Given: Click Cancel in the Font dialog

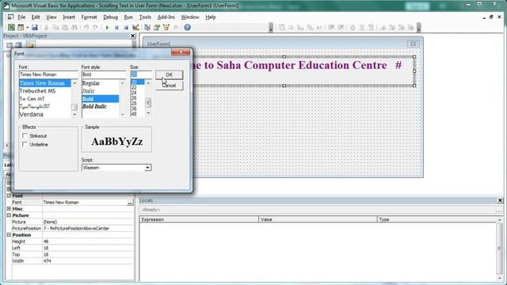Looking at the screenshot, I should click(x=169, y=85).
